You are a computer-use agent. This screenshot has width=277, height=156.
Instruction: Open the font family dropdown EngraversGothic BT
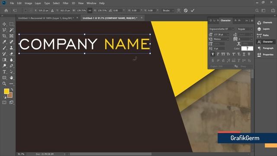point(222,29)
